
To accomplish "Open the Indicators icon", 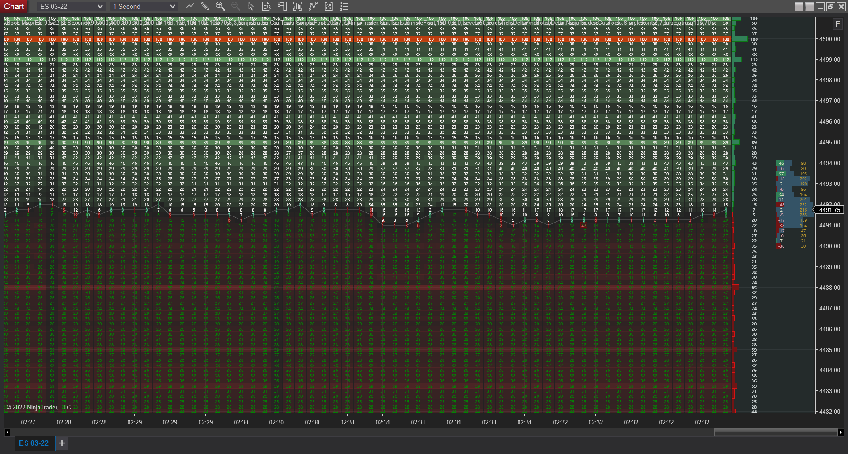I will click(313, 6).
